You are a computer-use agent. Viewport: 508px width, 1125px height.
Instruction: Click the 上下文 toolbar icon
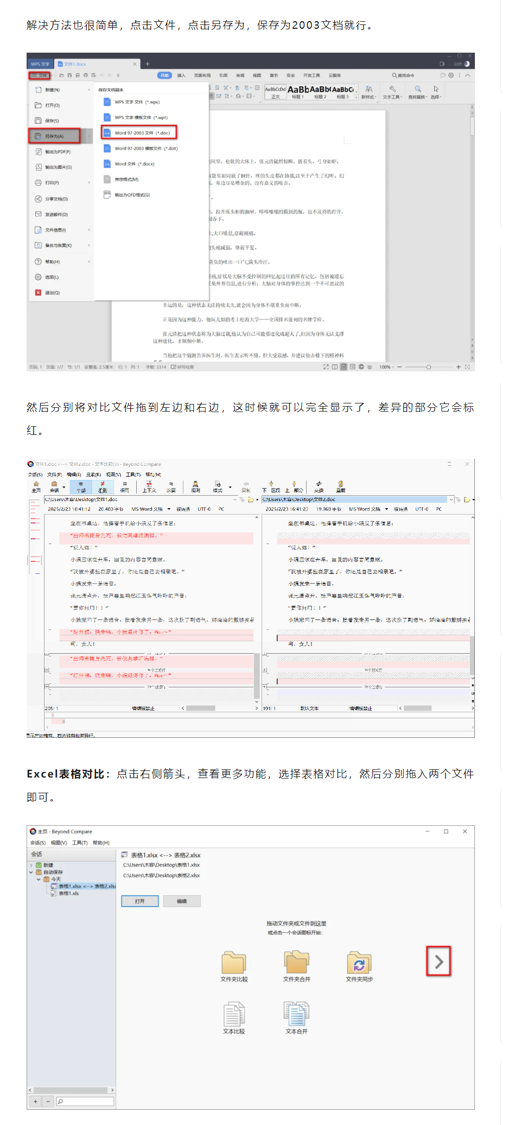[x=149, y=486]
